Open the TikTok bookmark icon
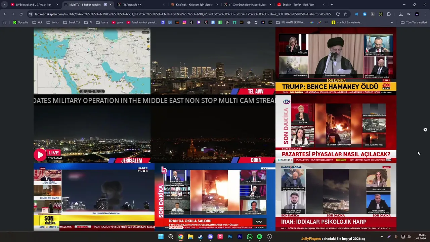430x242 pixels. [x=191, y=23]
